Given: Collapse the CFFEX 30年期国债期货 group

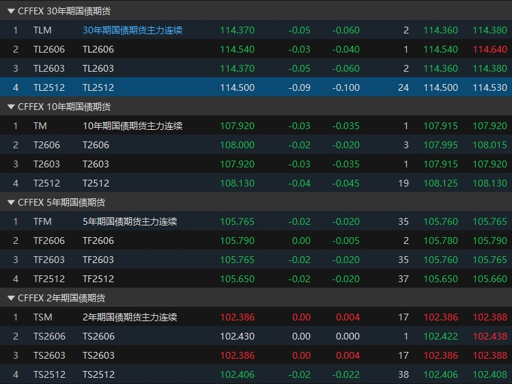Looking at the screenshot, I should [11, 11].
